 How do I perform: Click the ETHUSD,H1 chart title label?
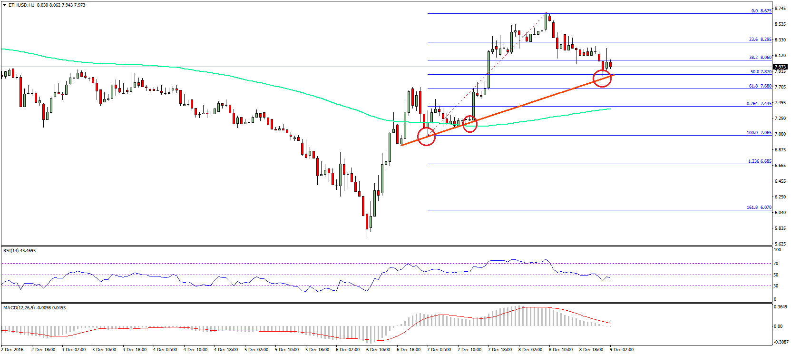pos(21,5)
